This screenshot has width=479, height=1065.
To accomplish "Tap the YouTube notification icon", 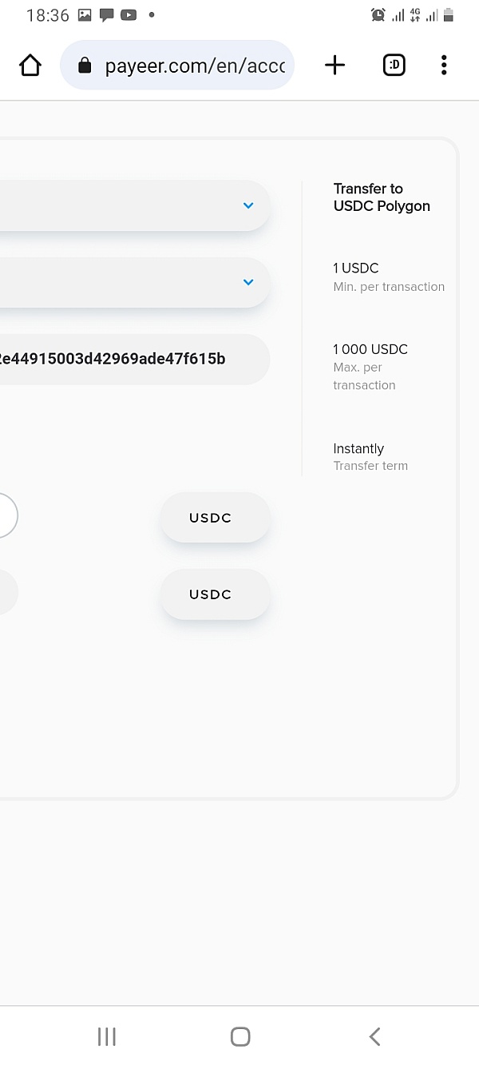I will [x=128, y=14].
